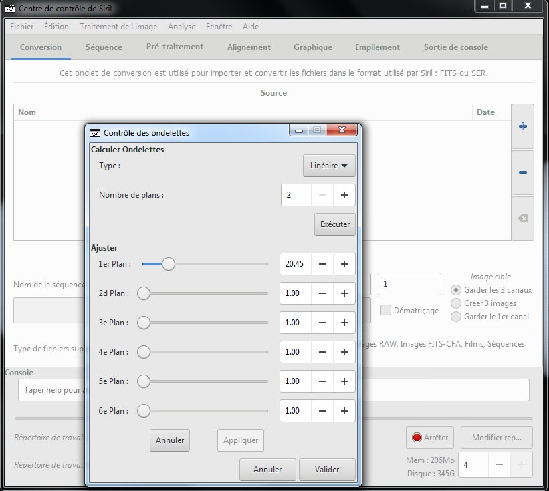Remove selected source file with minus icon
The image size is (549, 491).
[523, 172]
